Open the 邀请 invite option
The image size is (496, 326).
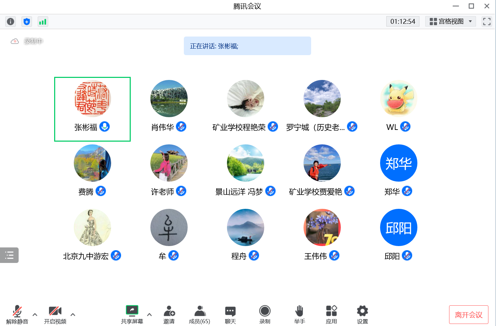pyautogui.click(x=169, y=315)
